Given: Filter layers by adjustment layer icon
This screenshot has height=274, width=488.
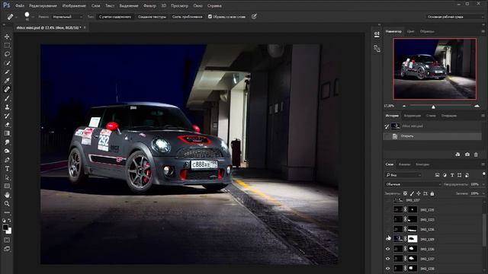Looking at the screenshot, I should 445,175.
